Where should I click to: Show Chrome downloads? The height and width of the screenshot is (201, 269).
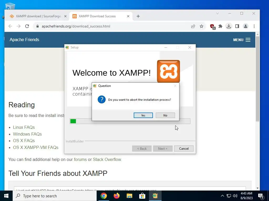pyautogui.click(x=229, y=26)
